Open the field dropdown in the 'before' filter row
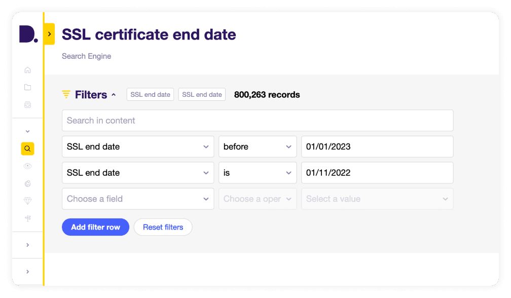Image resolution: width=511 pixels, height=298 pixels. tap(138, 146)
